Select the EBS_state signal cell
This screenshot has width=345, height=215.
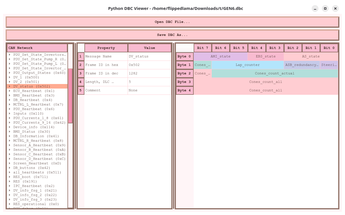266,56
